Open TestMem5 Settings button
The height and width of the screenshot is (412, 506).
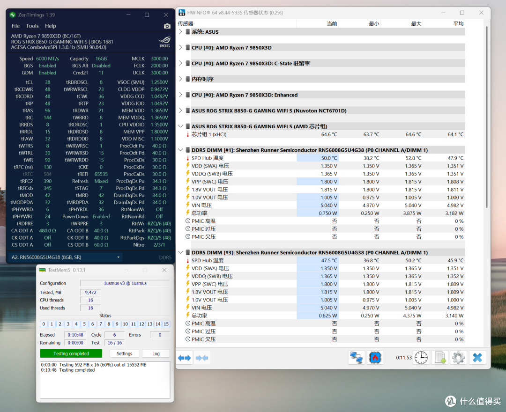[x=125, y=353]
